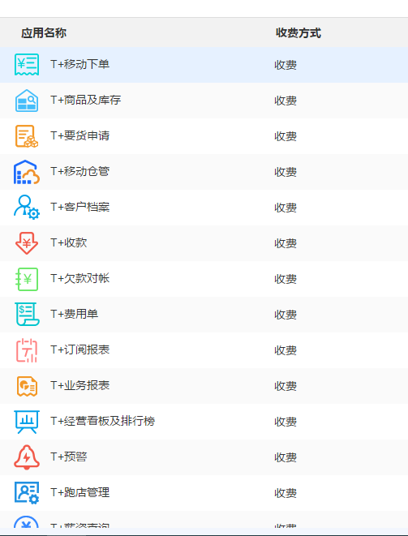This screenshot has height=536, width=408.
Task: Click the T+业务报表 orange chart icon
Action: pyautogui.click(x=27, y=386)
